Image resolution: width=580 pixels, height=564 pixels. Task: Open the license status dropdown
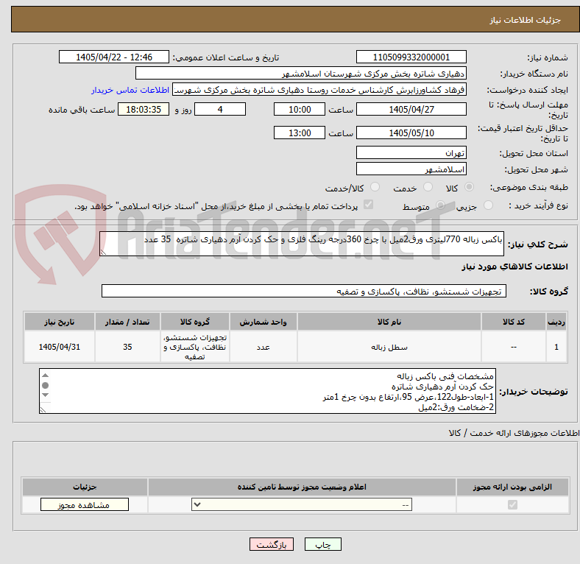tap(302, 504)
